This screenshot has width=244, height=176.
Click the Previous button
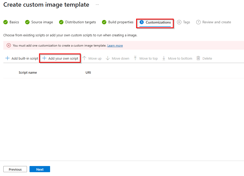tap(15, 169)
